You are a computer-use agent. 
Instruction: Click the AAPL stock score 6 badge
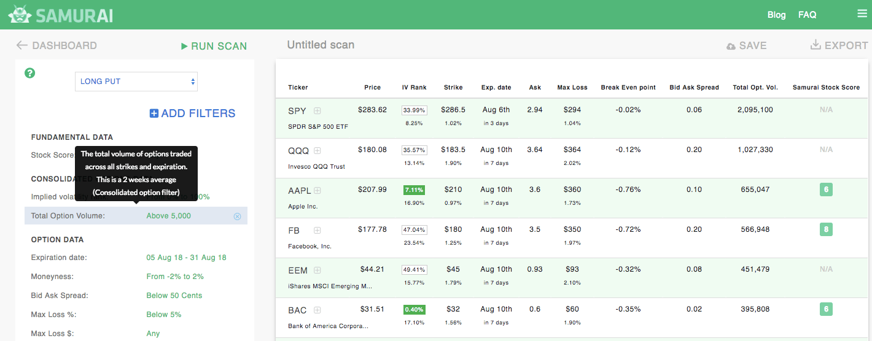click(x=826, y=190)
